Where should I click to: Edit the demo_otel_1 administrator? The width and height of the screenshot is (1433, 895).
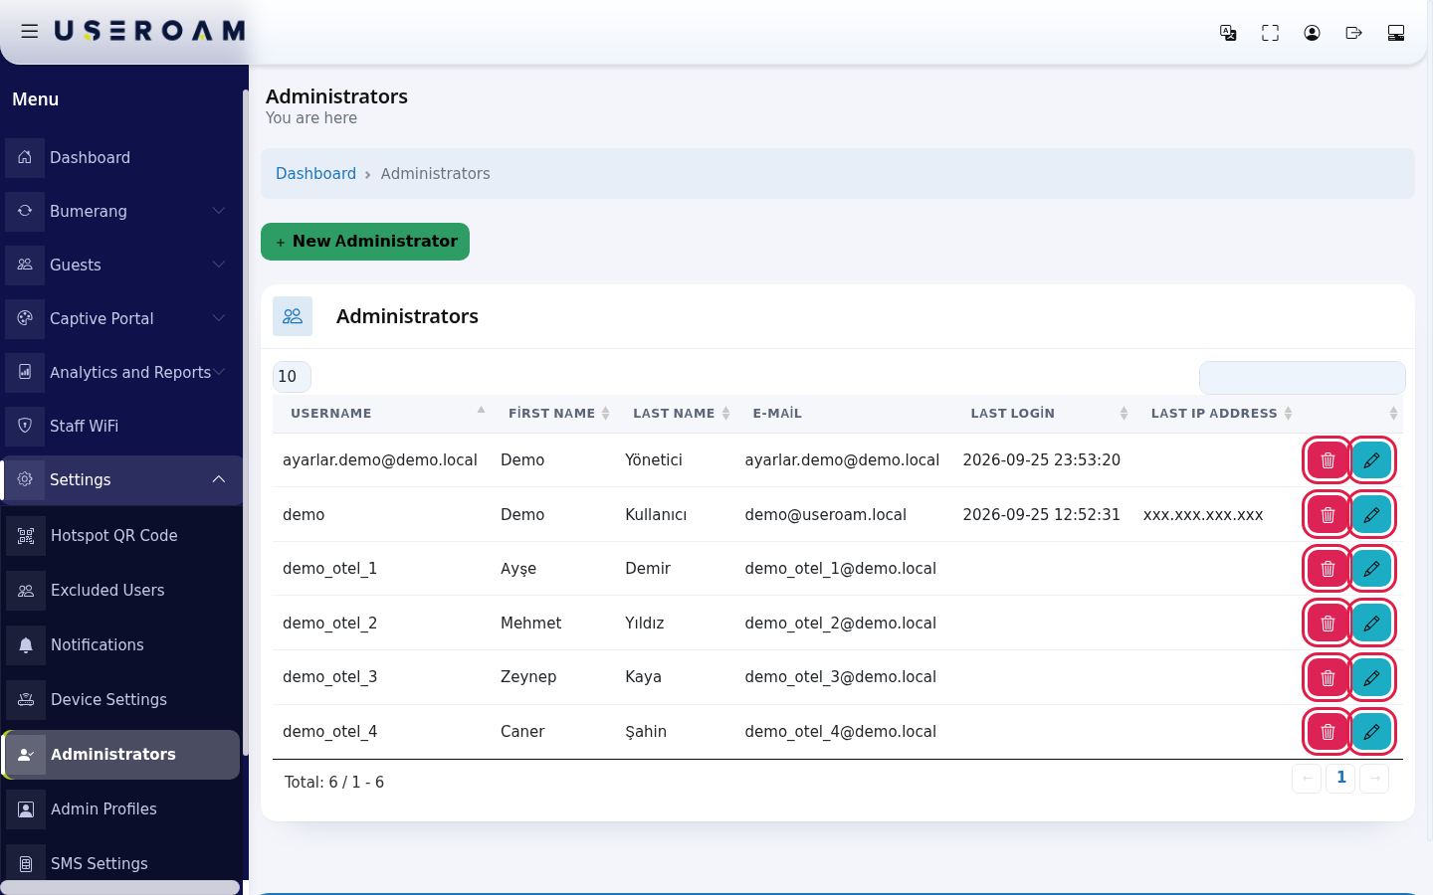click(1371, 569)
